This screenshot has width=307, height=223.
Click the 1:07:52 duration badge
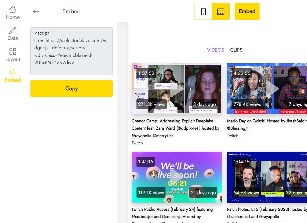pyautogui.click(x=146, y=73)
